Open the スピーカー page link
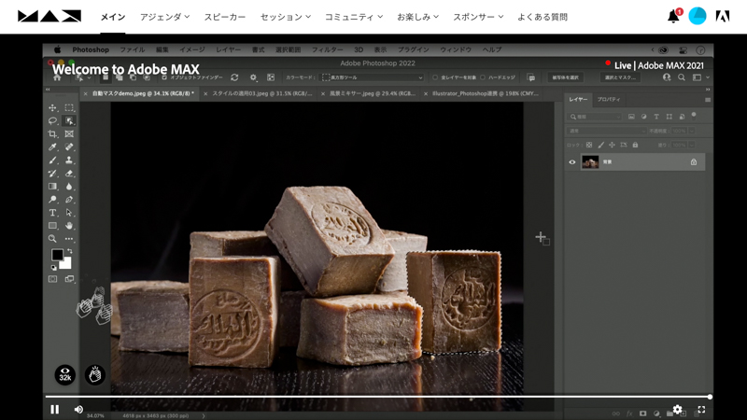Screen dimensions: 747x420 click(x=225, y=17)
